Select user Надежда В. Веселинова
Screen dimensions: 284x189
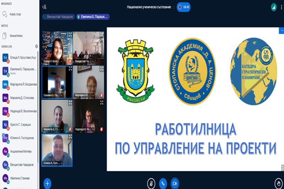pos(19,111)
